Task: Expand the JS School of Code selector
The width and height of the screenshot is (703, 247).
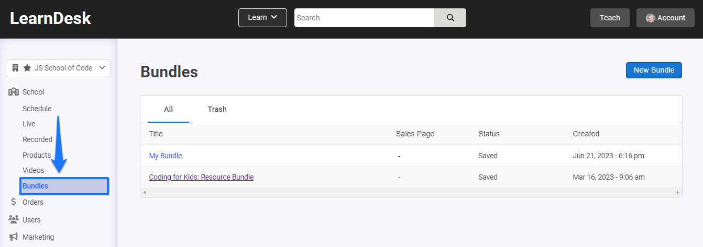Action: click(58, 68)
